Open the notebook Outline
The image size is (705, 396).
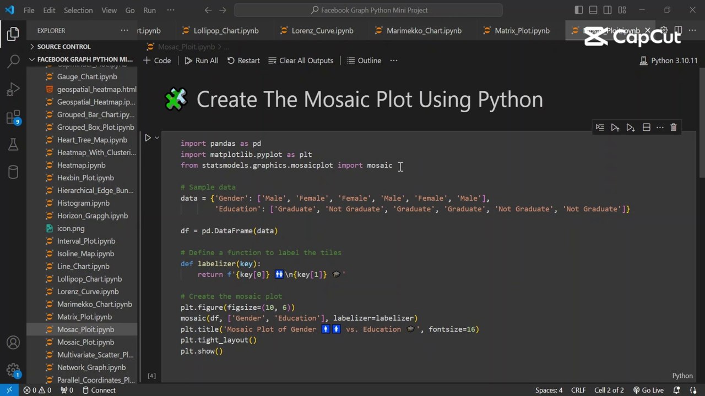tap(363, 61)
